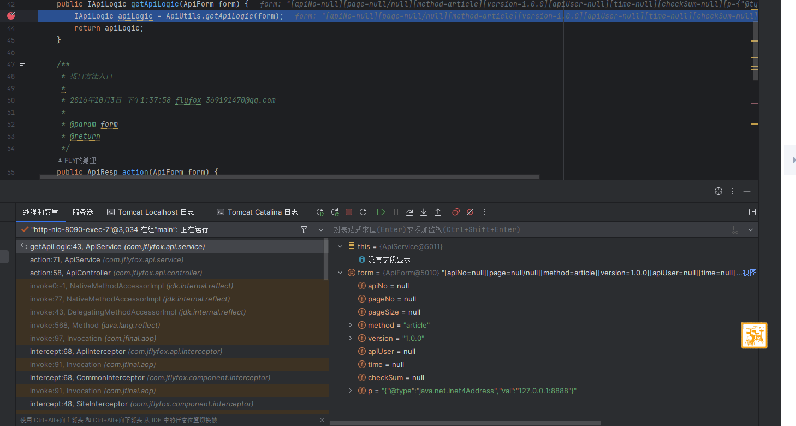Select frame invoke0:-1, NativeMethodAccessorImpl
The height and width of the screenshot is (426, 796).
tap(172, 286)
